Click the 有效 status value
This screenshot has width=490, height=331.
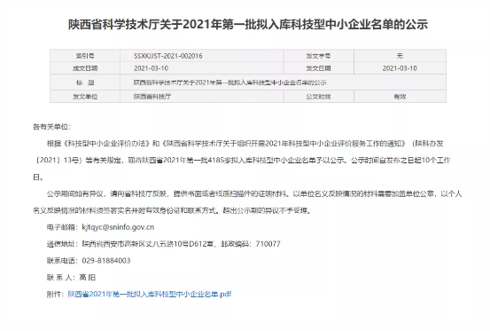point(400,97)
